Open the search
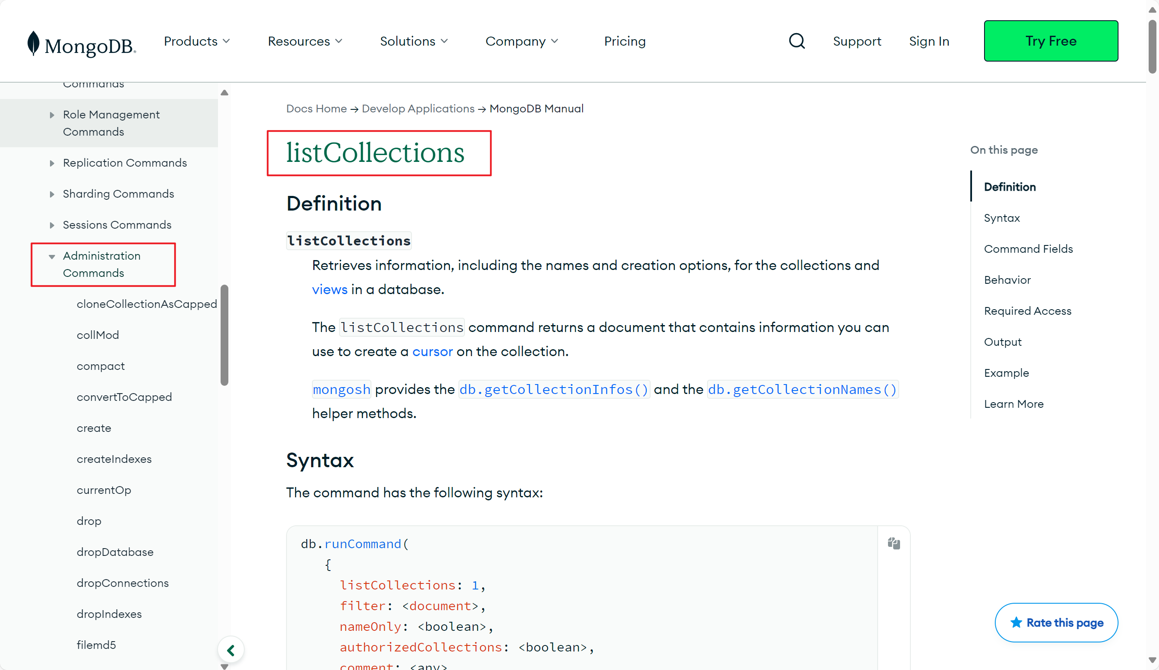 [797, 41]
